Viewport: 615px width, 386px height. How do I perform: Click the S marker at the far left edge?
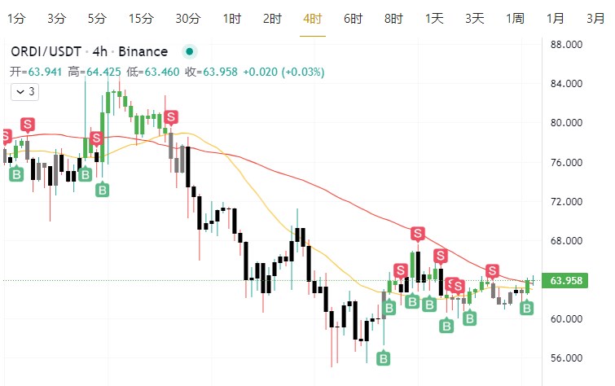click(4, 135)
